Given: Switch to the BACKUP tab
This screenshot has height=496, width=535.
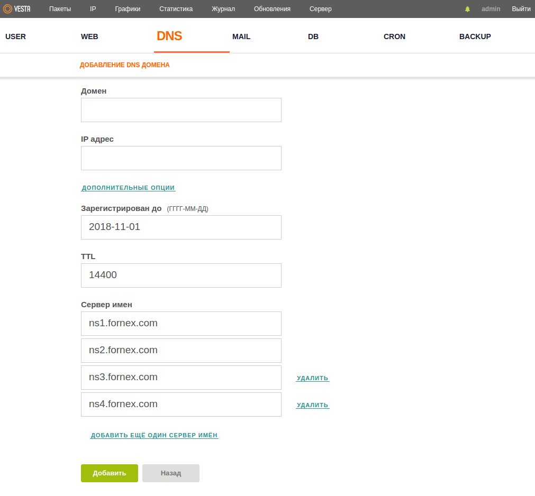Looking at the screenshot, I should [x=475, y=36].
